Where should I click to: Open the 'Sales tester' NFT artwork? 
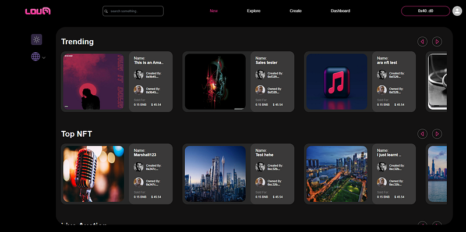click(x=215, y=81)
